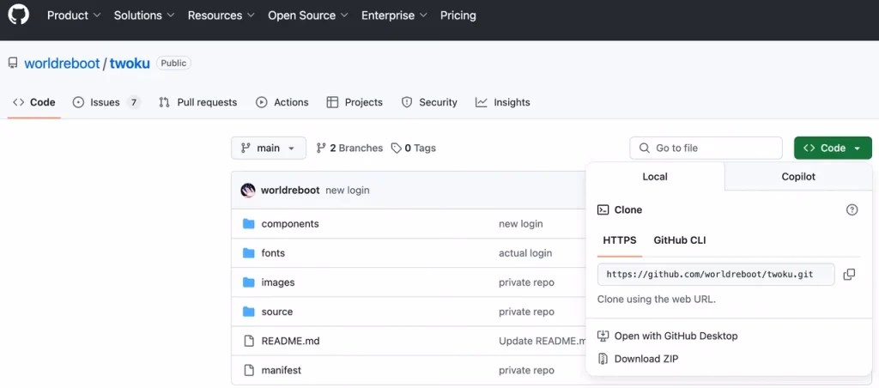Open the fonts folder
Image resolution: width=879 pixels, height=388 pixels.
[273, 253]
